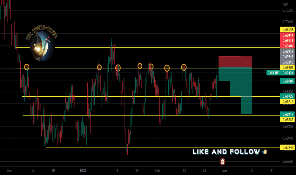296x175 pixels.
Task: Select the red 0.69414 price label
Action: (x=287, y=35)
